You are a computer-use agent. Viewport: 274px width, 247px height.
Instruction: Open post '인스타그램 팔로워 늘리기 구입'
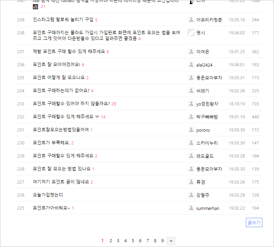pyautogui.click(x=63, y=20)
